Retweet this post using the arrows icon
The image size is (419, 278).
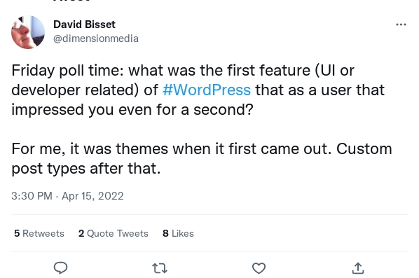(160, 268)
